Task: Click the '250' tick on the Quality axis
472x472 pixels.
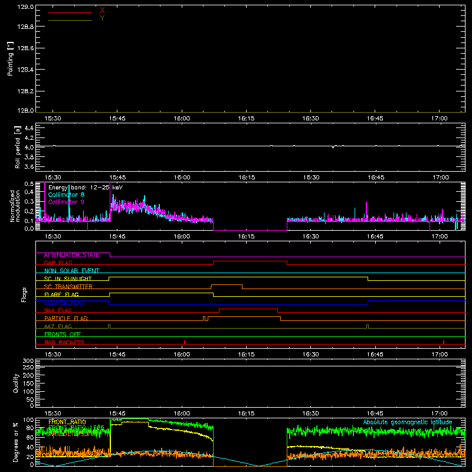Action: coord(28,368)
